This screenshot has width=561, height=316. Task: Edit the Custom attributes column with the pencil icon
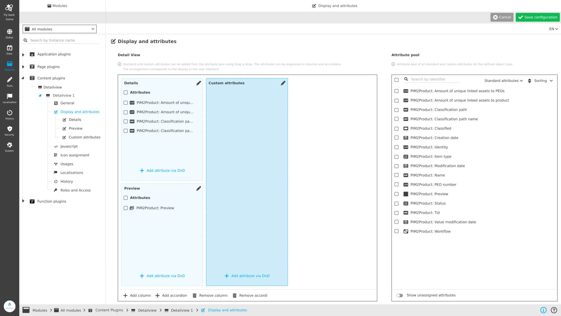283,83
